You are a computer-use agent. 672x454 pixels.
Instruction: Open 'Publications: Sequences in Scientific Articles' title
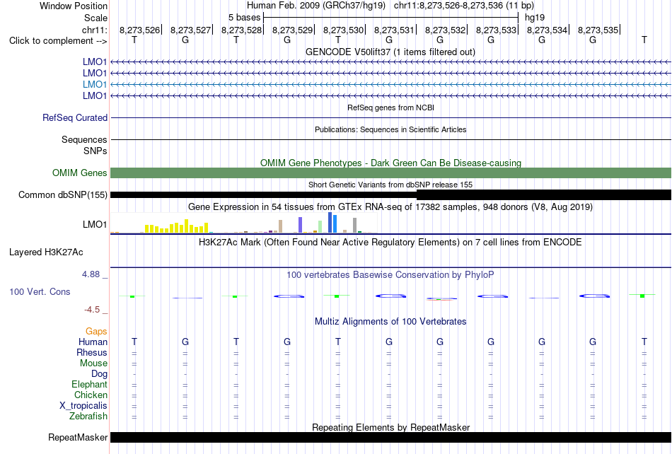click(390, 129)
